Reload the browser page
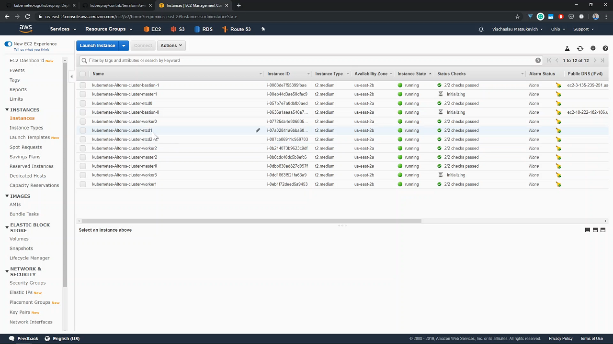The width and height of the screenshot is (613, 344). [27, 16]
